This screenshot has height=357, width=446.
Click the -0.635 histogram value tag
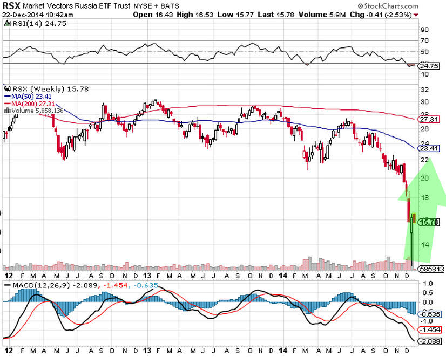point(428,313)
